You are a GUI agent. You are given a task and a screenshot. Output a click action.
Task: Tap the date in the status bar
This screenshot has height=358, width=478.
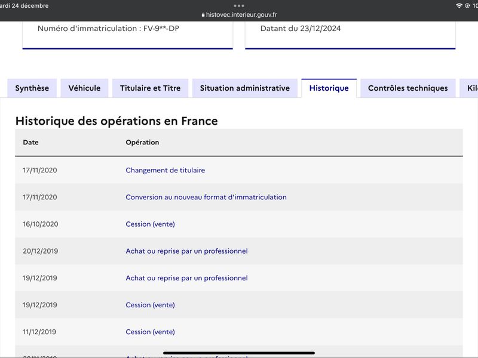coord(24,6)
